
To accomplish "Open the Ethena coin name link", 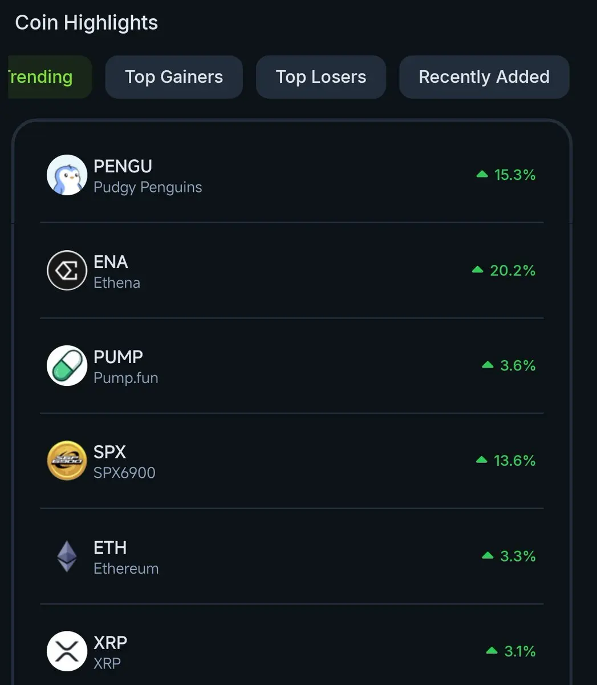I will 117,283.
